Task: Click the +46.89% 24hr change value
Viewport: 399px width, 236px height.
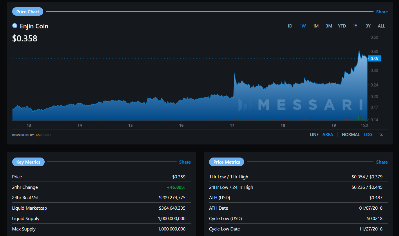Action: point(176,187)
